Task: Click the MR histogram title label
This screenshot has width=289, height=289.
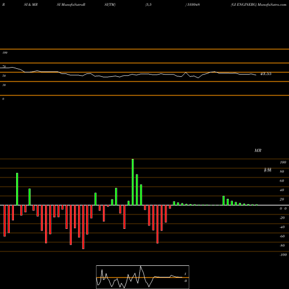Action: (258, 150)
